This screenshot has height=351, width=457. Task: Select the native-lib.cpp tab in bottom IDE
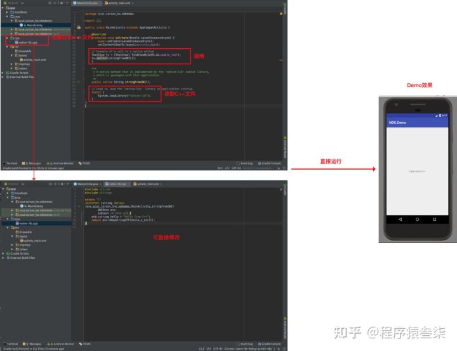(117, 184)
